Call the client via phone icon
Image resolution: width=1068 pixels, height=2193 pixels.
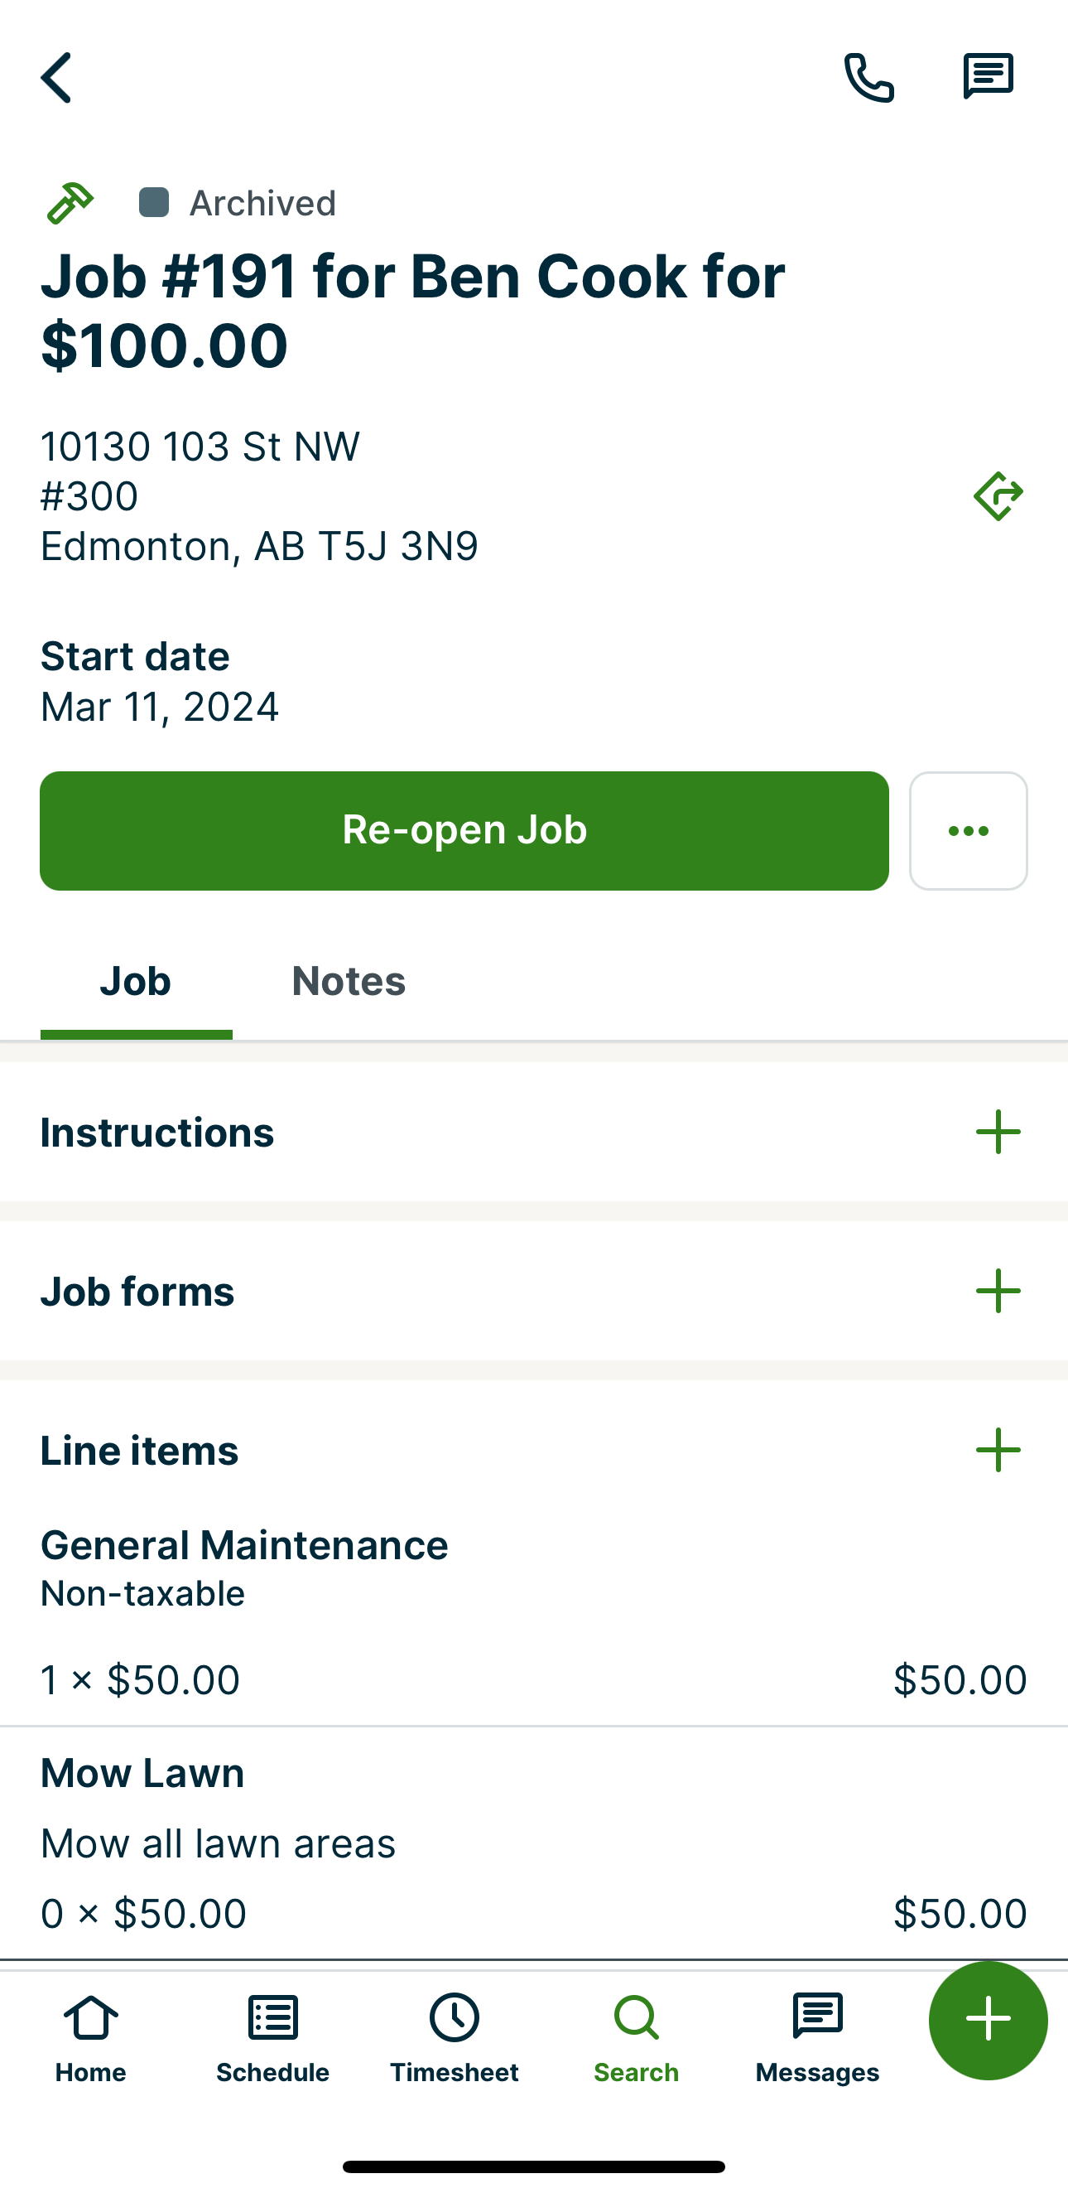[x=868, y=78]
